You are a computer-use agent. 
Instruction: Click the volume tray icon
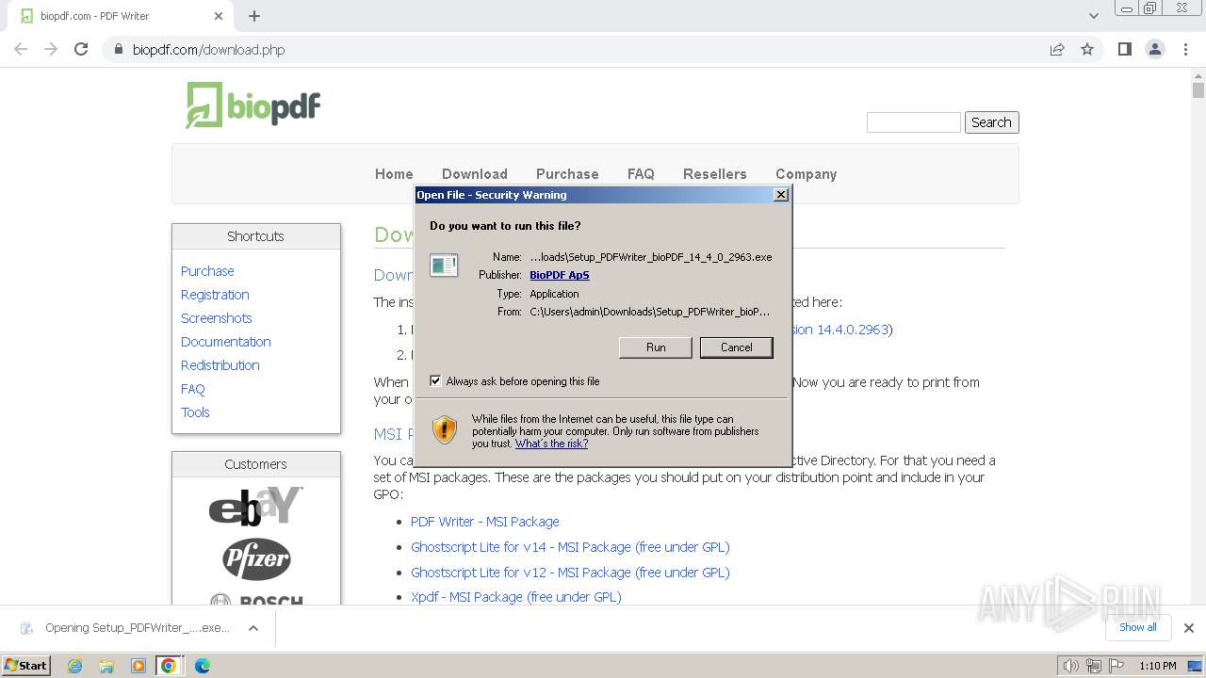coord(1070,666)
